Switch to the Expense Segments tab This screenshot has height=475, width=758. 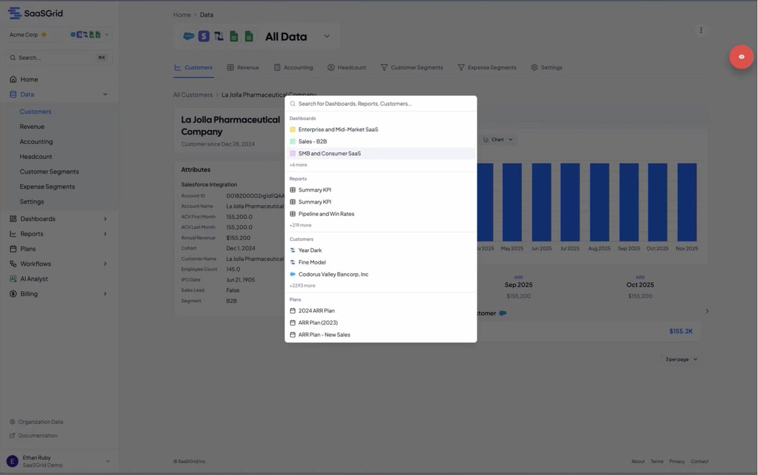(487, 67)
